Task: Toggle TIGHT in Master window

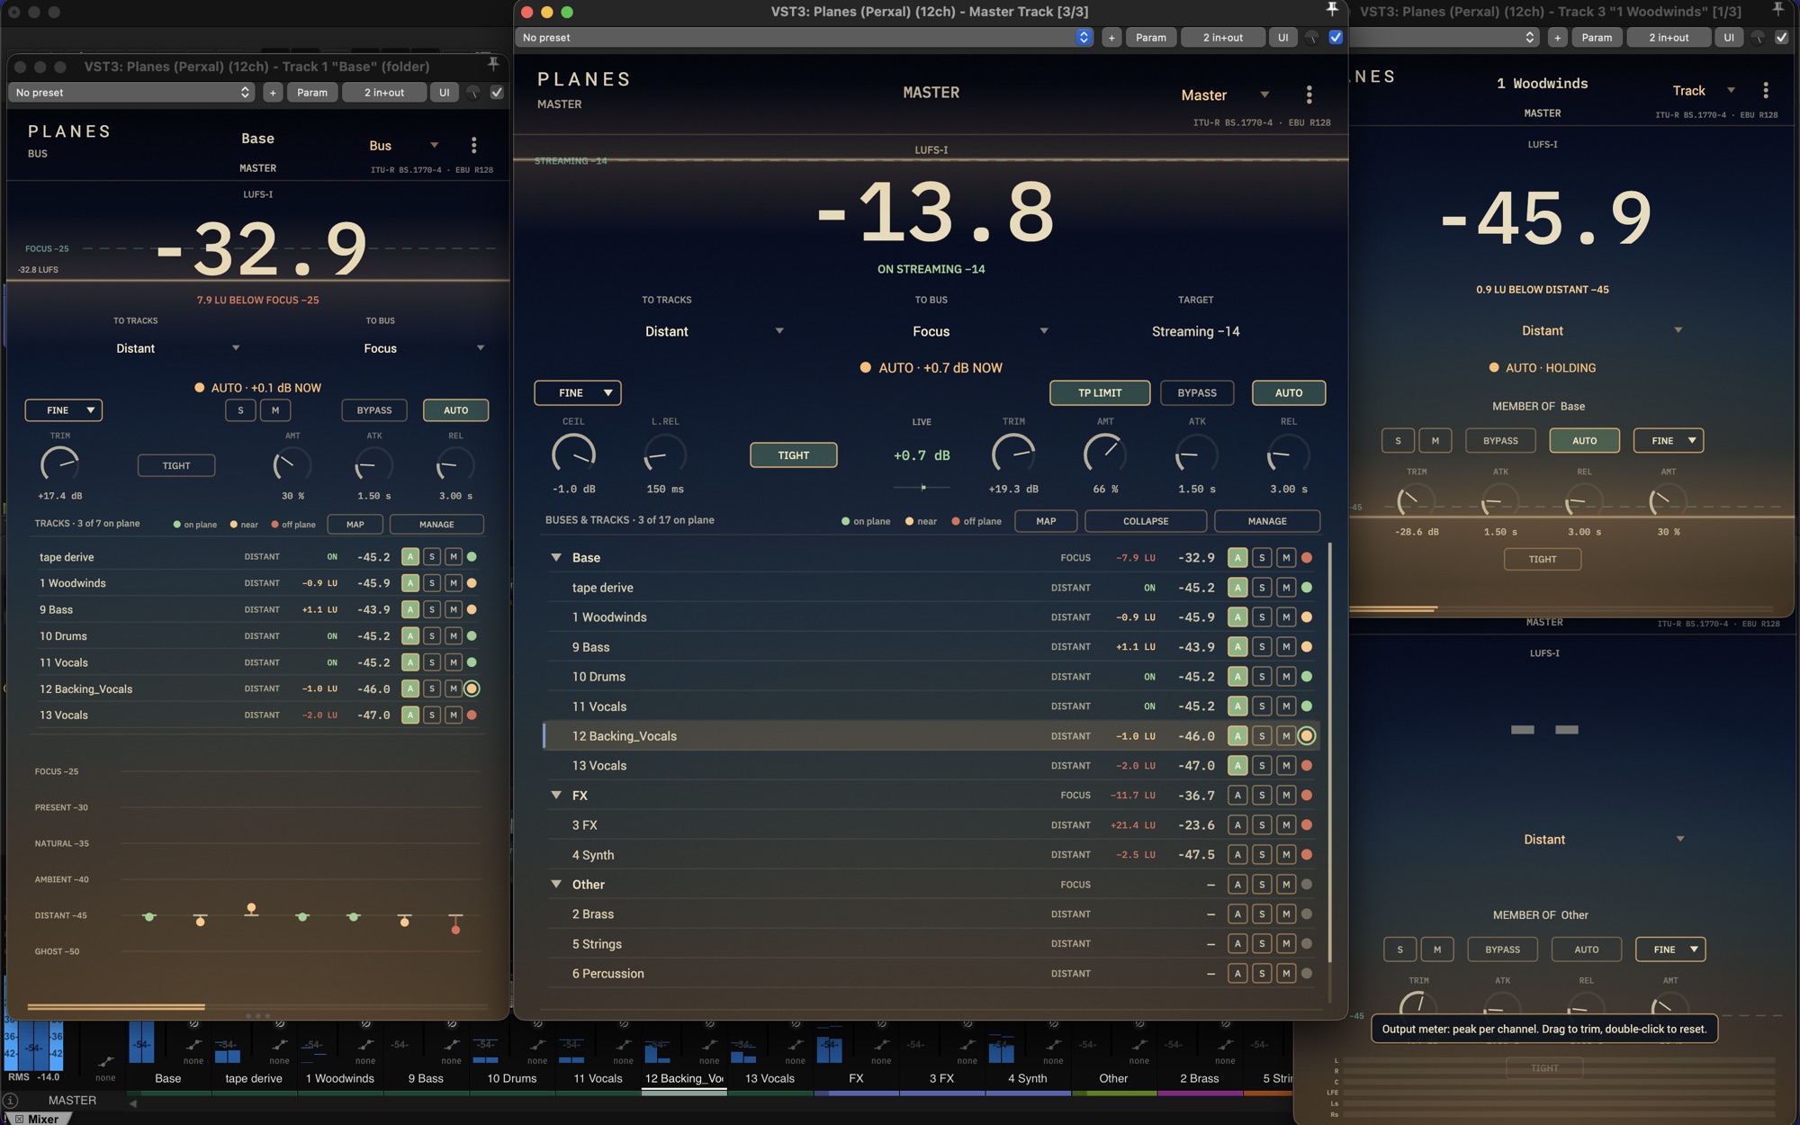Action: coord(794,455)
